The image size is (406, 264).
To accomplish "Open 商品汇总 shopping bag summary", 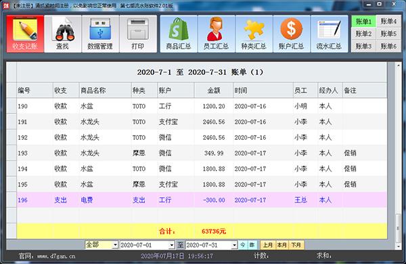I will pyautogui.click(x=179, y=34).
